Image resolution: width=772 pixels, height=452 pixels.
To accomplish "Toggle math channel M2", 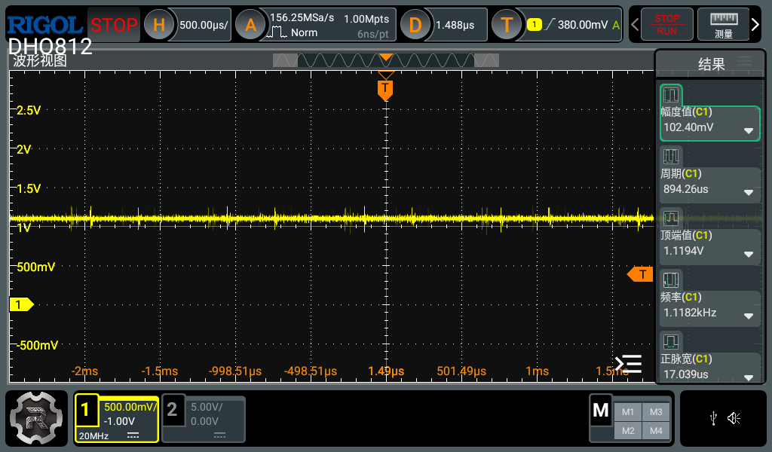I will (628, 431).
